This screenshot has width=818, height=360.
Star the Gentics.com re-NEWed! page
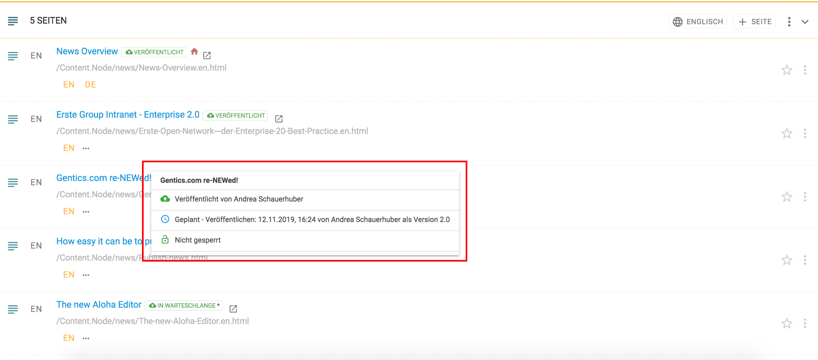[x=786, y=197]
